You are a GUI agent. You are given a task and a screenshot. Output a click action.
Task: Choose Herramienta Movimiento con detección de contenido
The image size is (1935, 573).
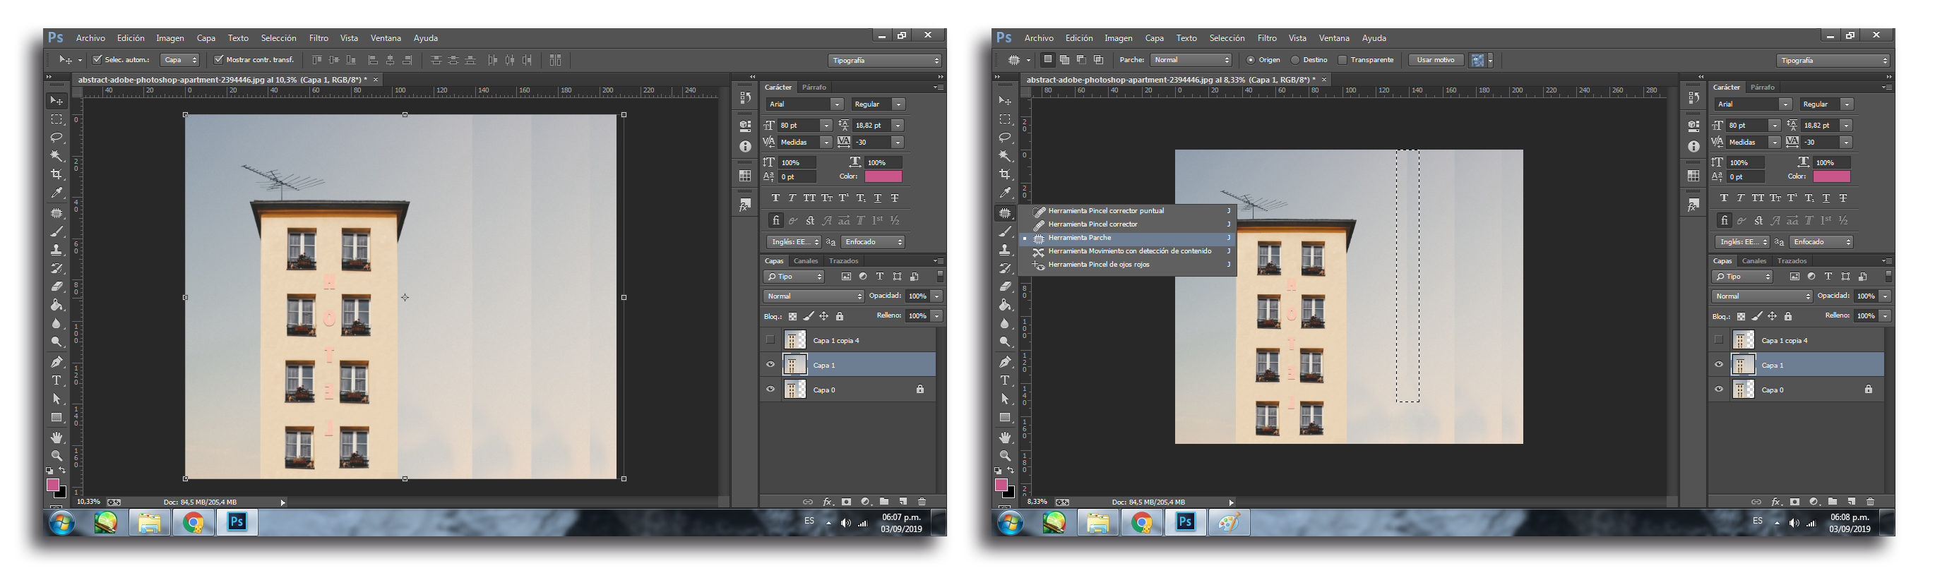pyautogui.click(x=1126, y=252)
